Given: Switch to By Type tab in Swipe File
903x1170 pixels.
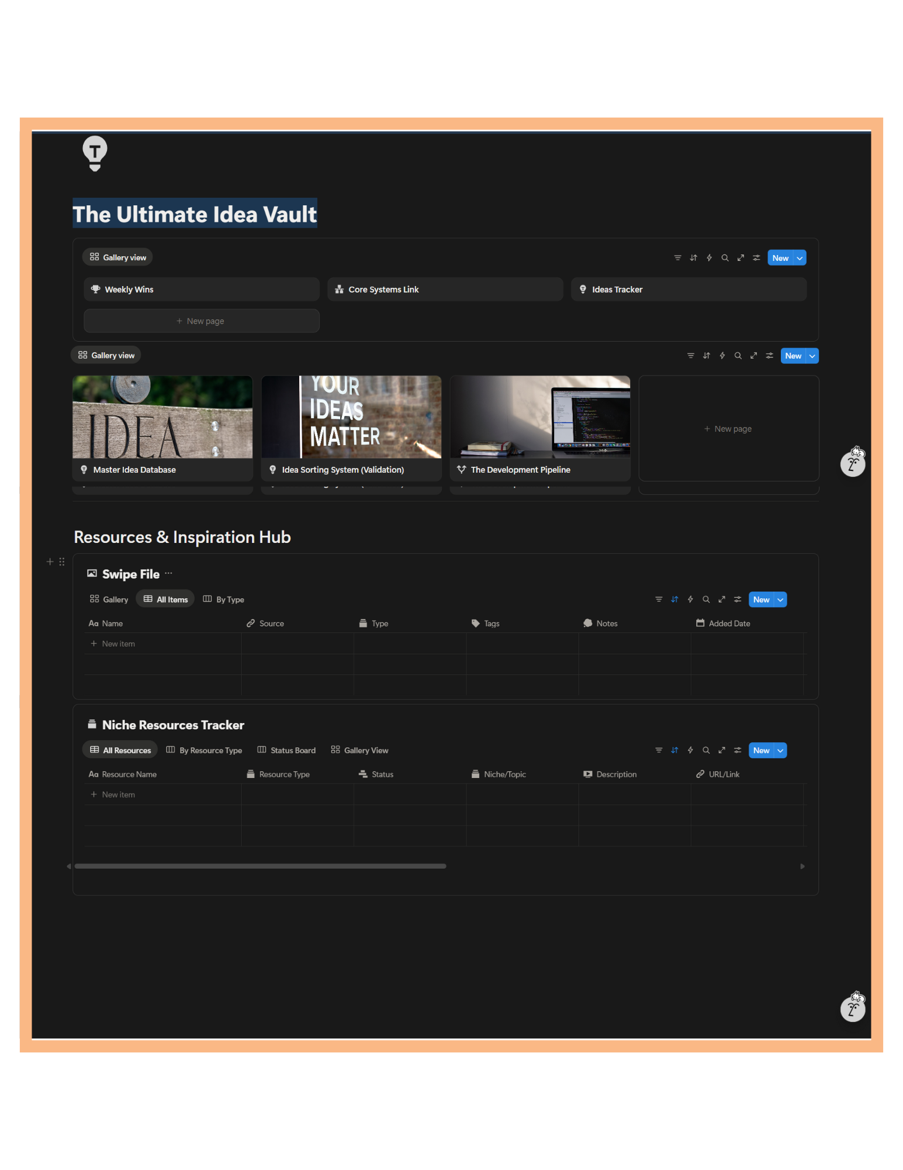Looking at the screenshot, I should point(224,599).
